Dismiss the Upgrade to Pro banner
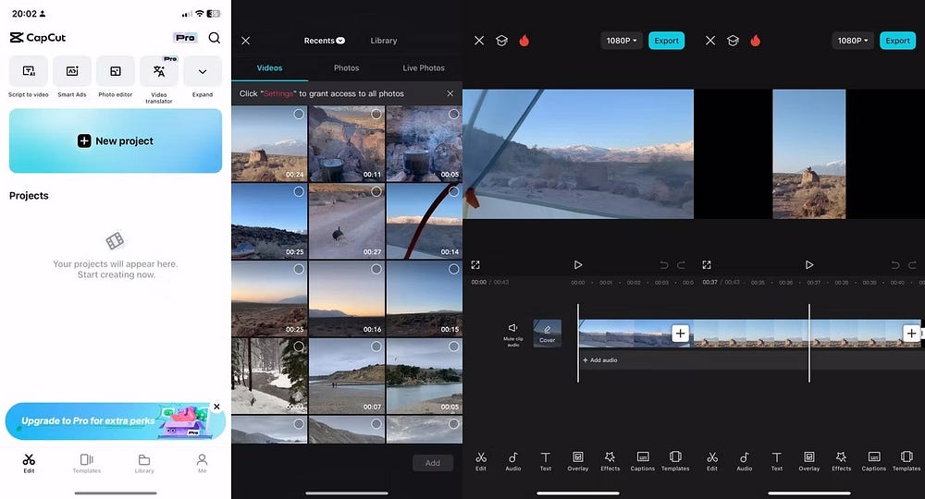 pyautogui.click(x=216, y=407)
